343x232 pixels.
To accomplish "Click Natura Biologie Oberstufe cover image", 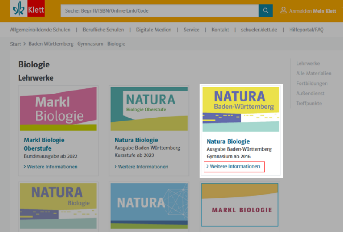I will tap(149, 109).
